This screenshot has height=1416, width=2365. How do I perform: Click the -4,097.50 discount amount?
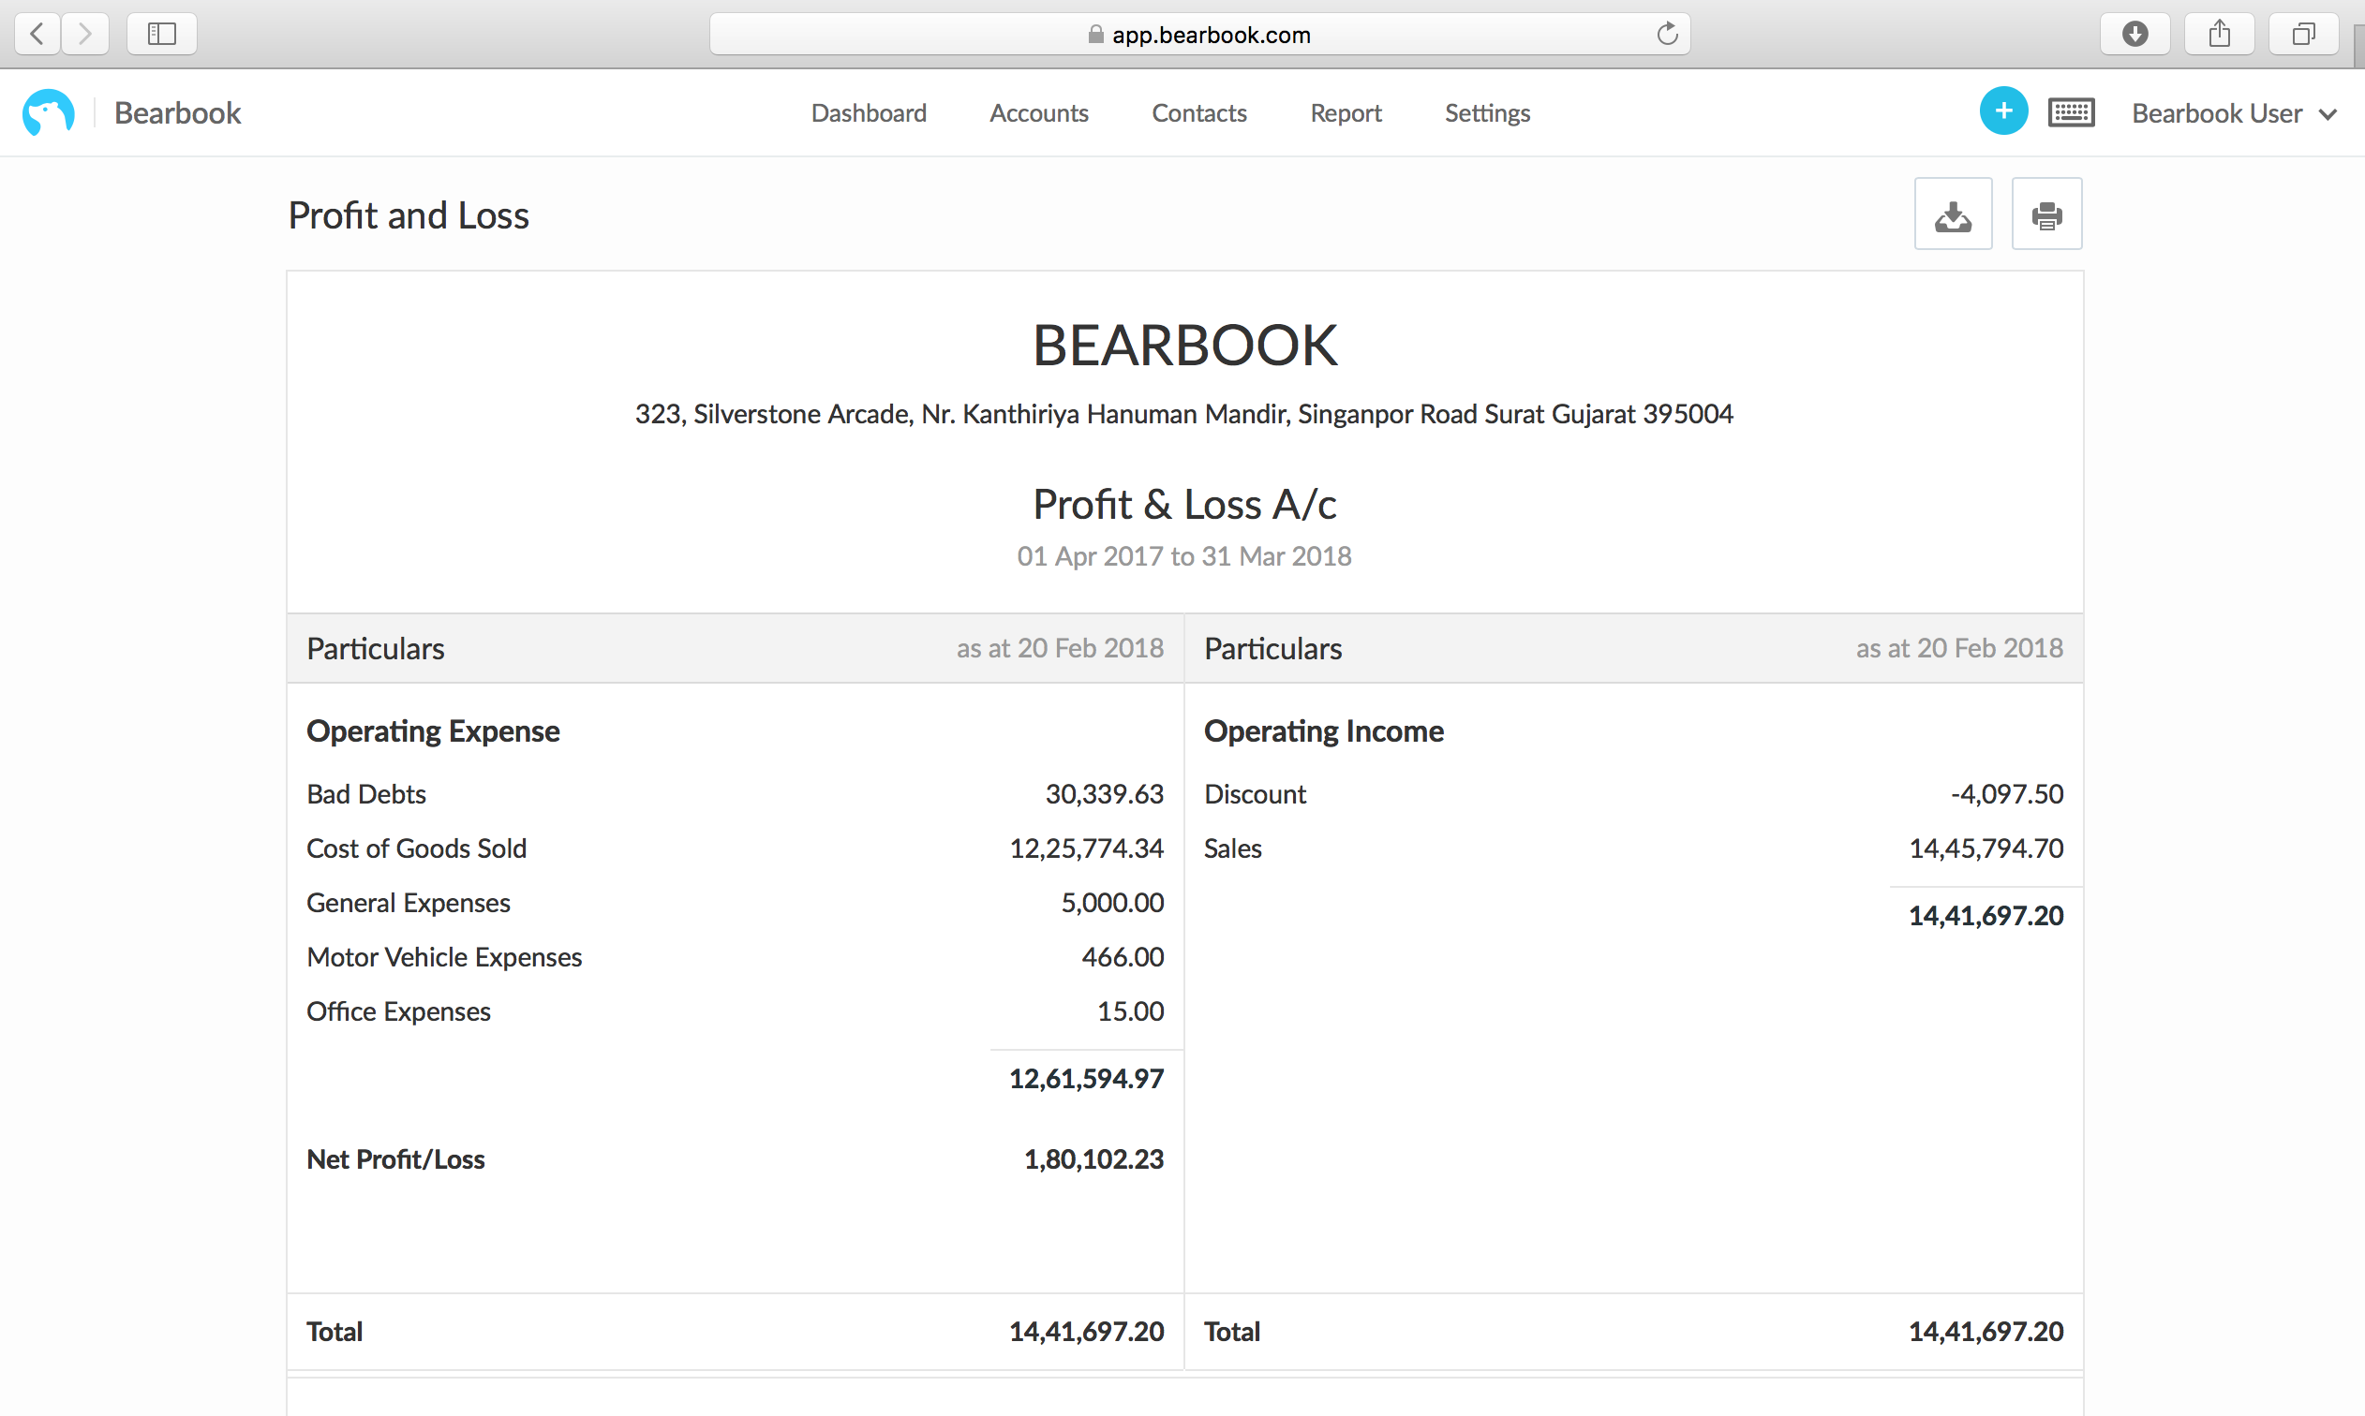pyautogui.click(x=2006, y=794)
